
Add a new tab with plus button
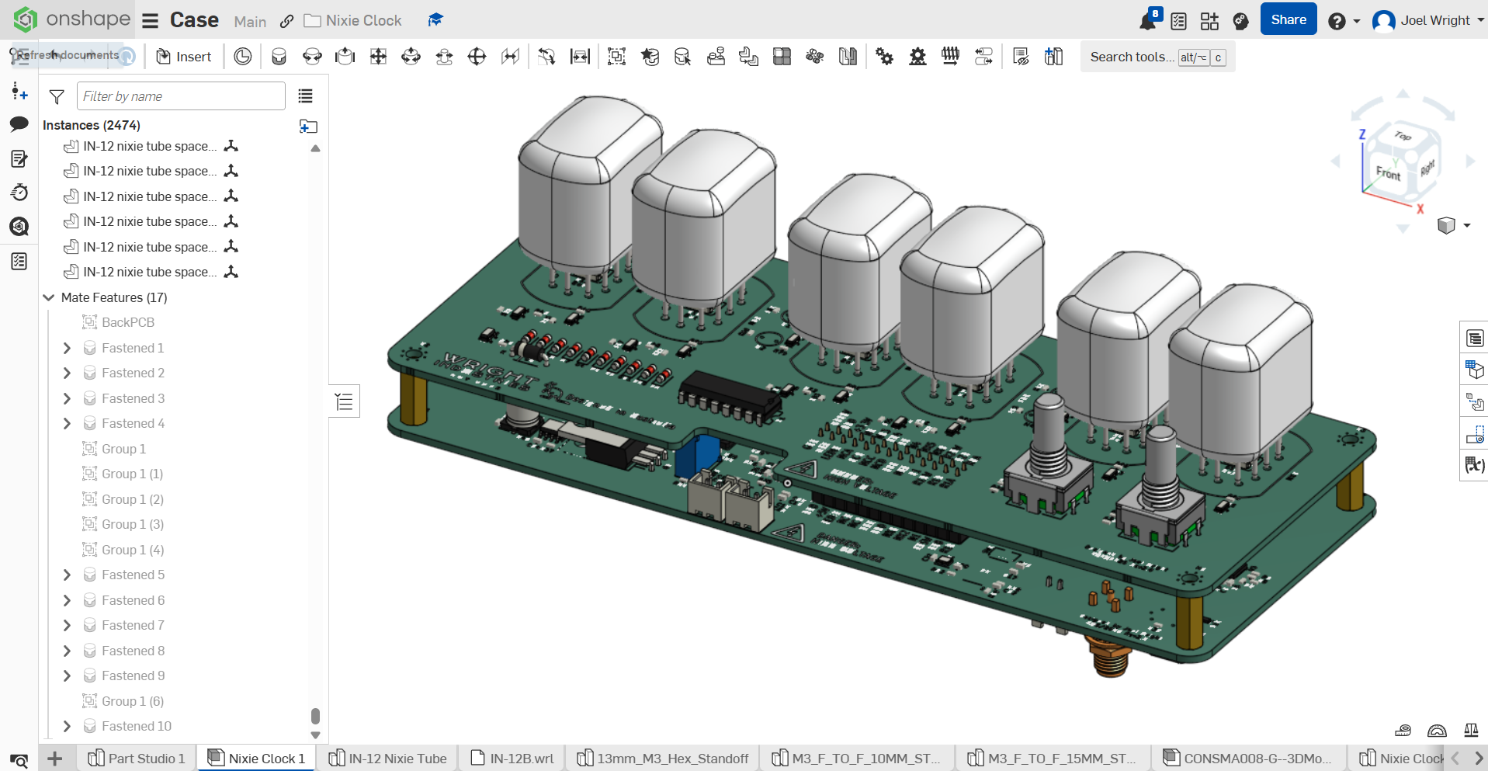(x=55, y=759)
